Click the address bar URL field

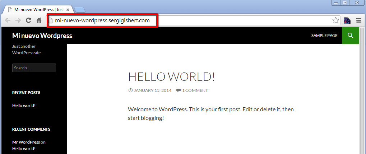click(194, 20)
